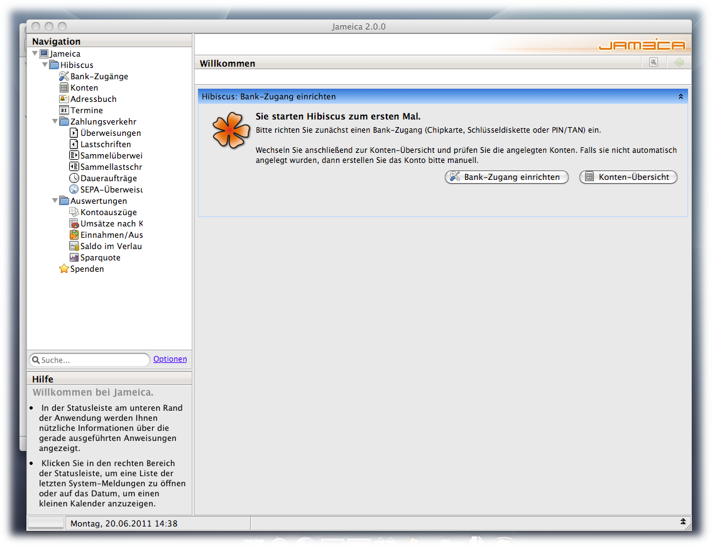
Task: Click 'Willkommen bei Jameica.' help title
Action: point(93,393)
